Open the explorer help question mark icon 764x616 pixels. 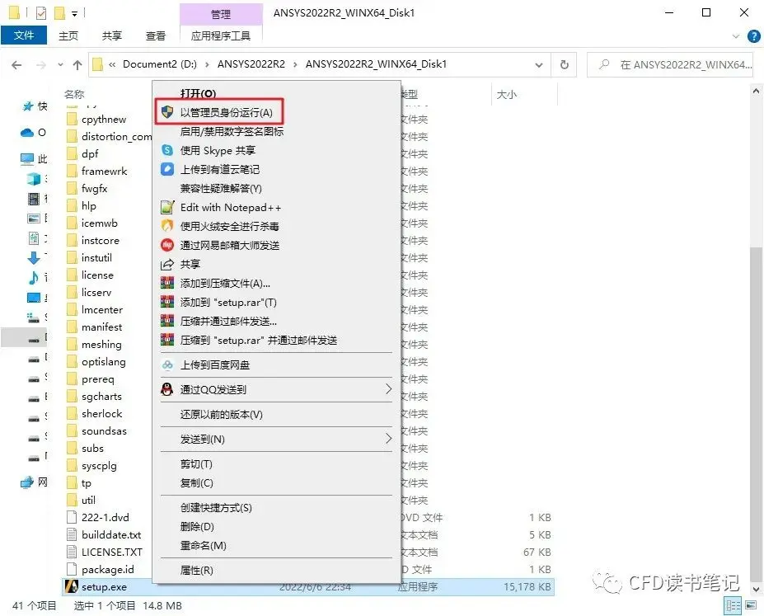pyautogui.click(x=753, y=36)
